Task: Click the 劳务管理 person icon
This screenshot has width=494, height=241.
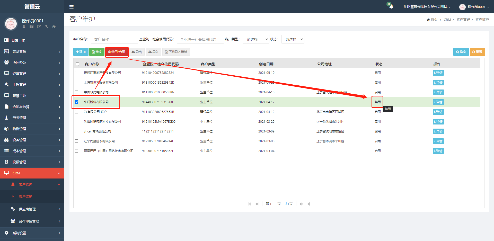Action: (x=6, y=118)
